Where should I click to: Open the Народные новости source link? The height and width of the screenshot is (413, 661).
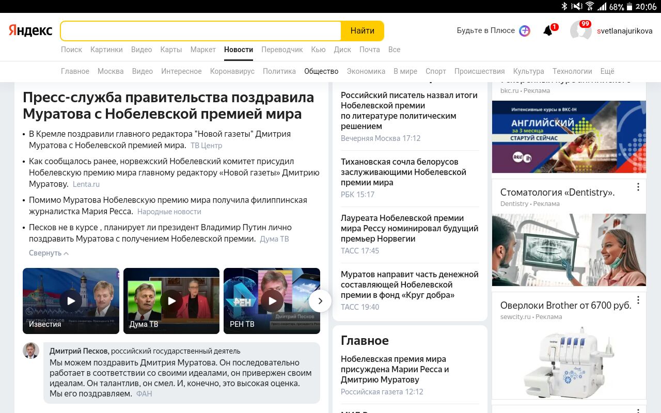[x=169, y=212]
